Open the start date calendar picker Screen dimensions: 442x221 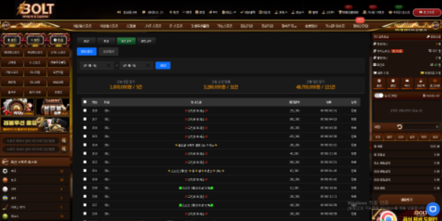pos(108,66)
